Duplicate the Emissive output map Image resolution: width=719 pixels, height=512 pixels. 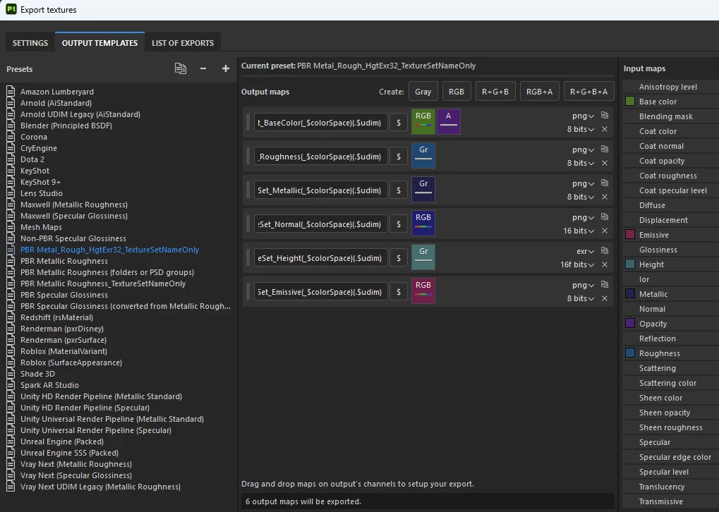coord(605,285)
